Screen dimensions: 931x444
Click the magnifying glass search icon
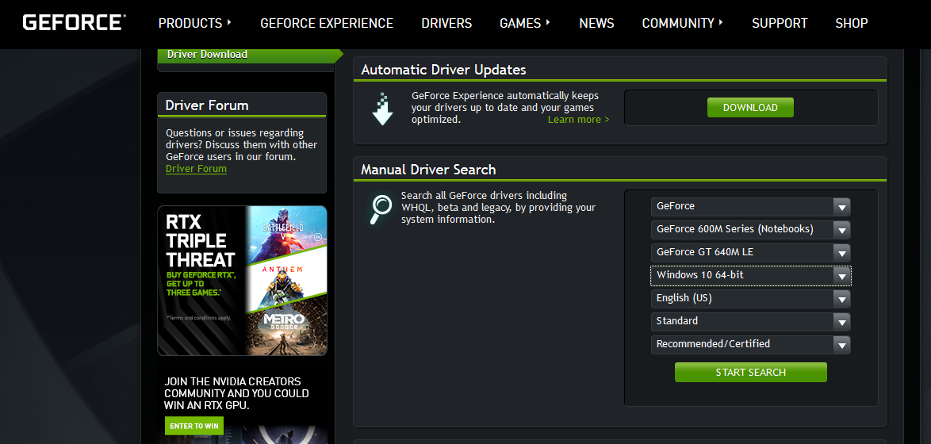point(380,209)
